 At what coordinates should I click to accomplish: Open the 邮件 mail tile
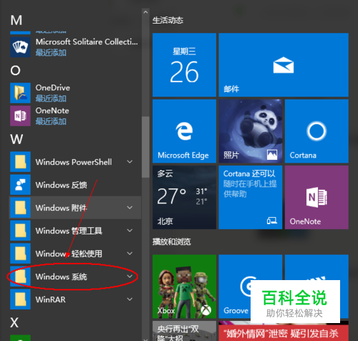point(284,64)
